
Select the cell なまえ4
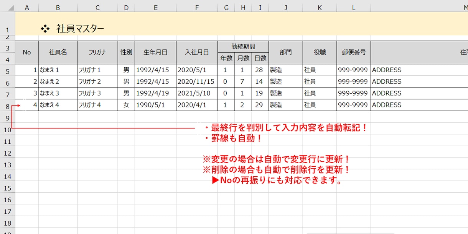[58, 105]
